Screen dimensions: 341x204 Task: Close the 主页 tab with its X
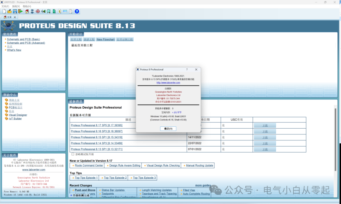point(15,17)
